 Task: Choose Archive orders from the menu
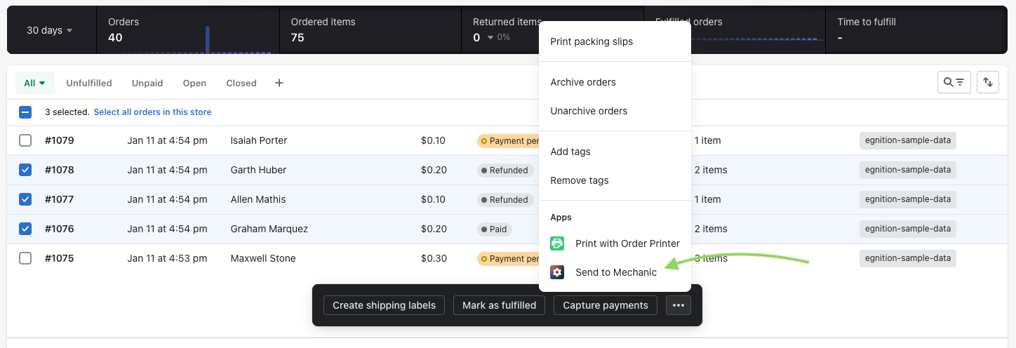coord(583,82)
